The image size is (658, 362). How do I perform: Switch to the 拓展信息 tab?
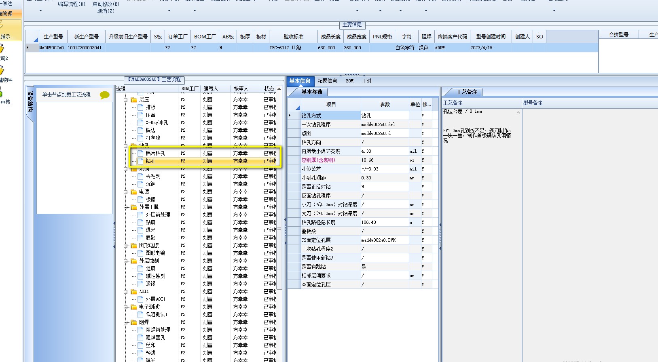[x=327, y=81]
